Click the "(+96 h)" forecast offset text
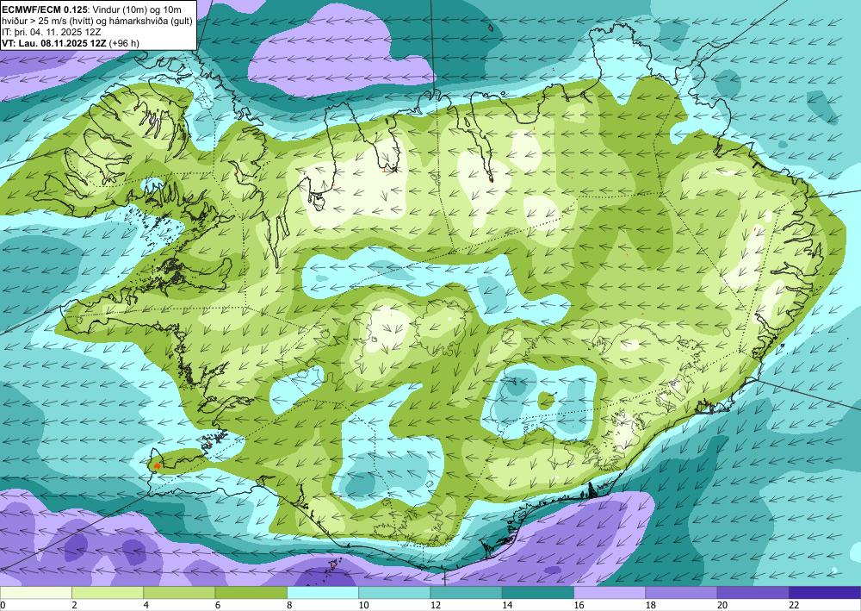Screen dimensions: 861x611 pos(125,43)
